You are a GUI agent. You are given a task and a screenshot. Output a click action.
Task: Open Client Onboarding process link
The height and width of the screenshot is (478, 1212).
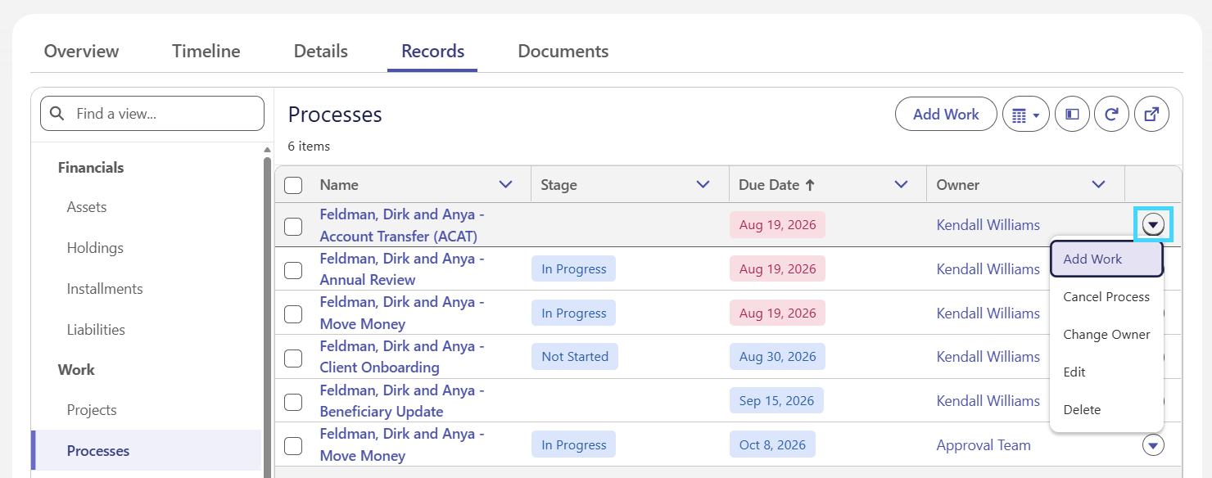tap(402, 357)
